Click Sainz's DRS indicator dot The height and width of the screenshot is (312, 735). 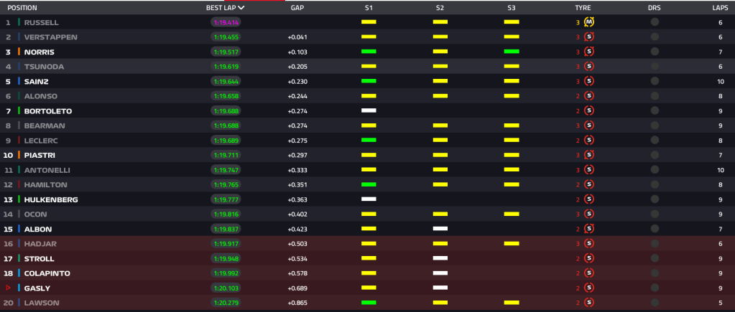(655, 81)
